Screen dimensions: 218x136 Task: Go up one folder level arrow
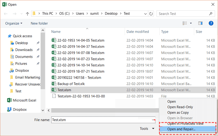tap(27, 14)
